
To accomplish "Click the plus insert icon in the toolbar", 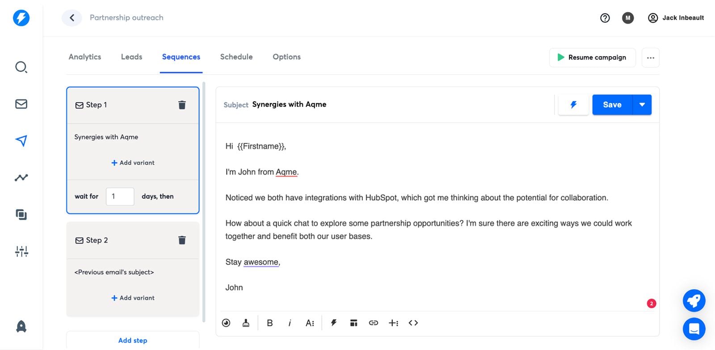I will (393, 323).
